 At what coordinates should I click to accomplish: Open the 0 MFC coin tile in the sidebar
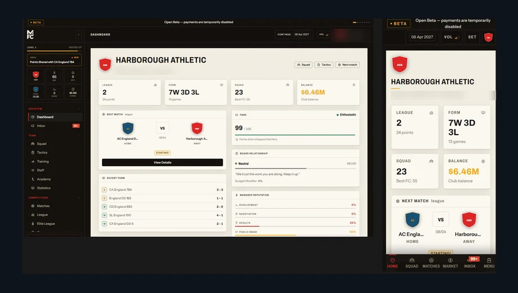coord(73,76)
